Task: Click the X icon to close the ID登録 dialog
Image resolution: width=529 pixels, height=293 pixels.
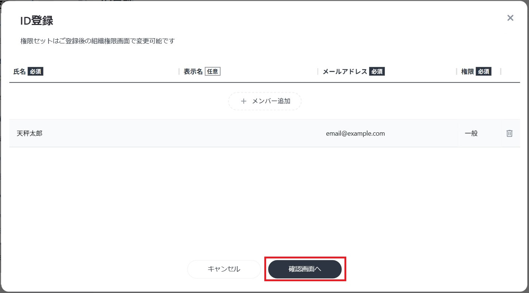Action: pyautogui.click(x=510, y=18)
